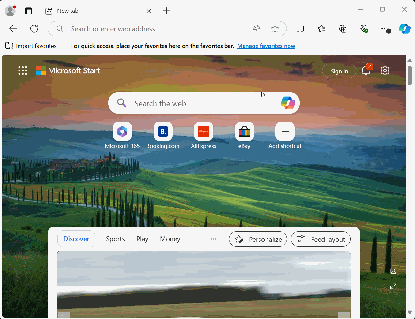The height and width of the screenshot is (319, 415).
Task: Open the apps grid launcher
Action: [23, 70]
